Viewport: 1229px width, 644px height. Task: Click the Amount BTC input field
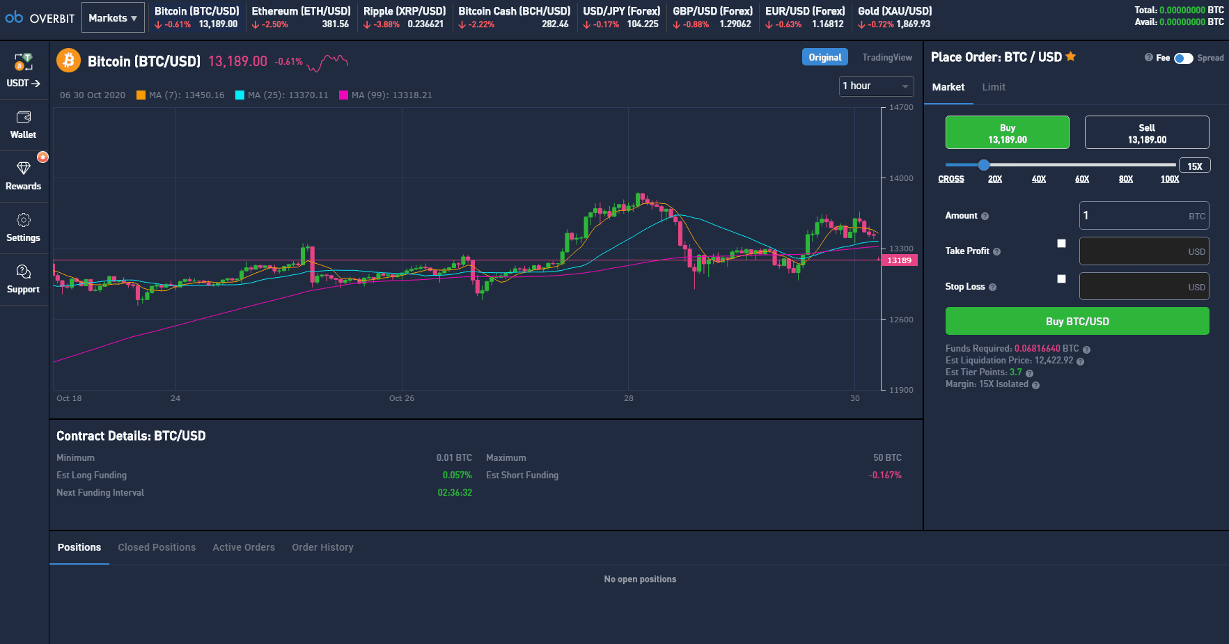click(1144, 216)
